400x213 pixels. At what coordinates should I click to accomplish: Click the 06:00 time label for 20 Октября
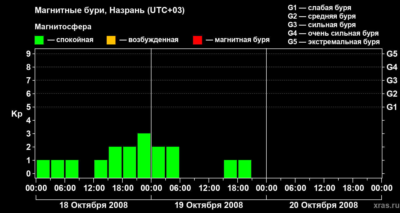click(x=295, y=188)
